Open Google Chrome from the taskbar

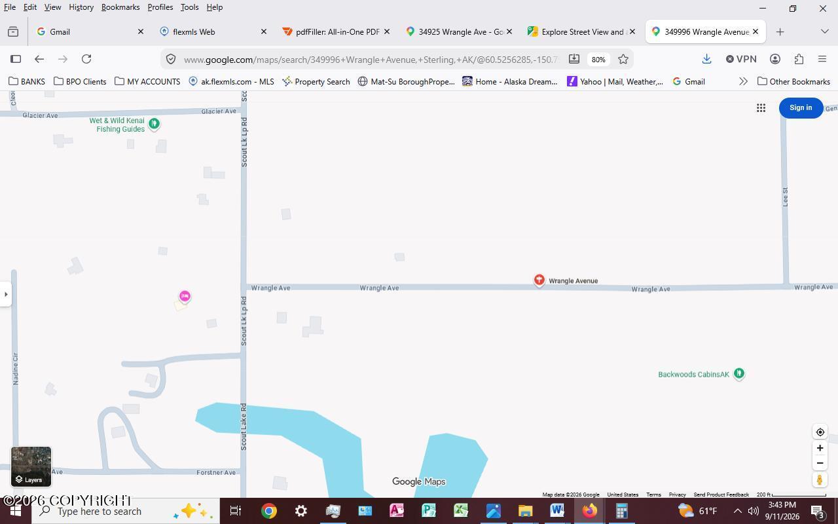268,511
